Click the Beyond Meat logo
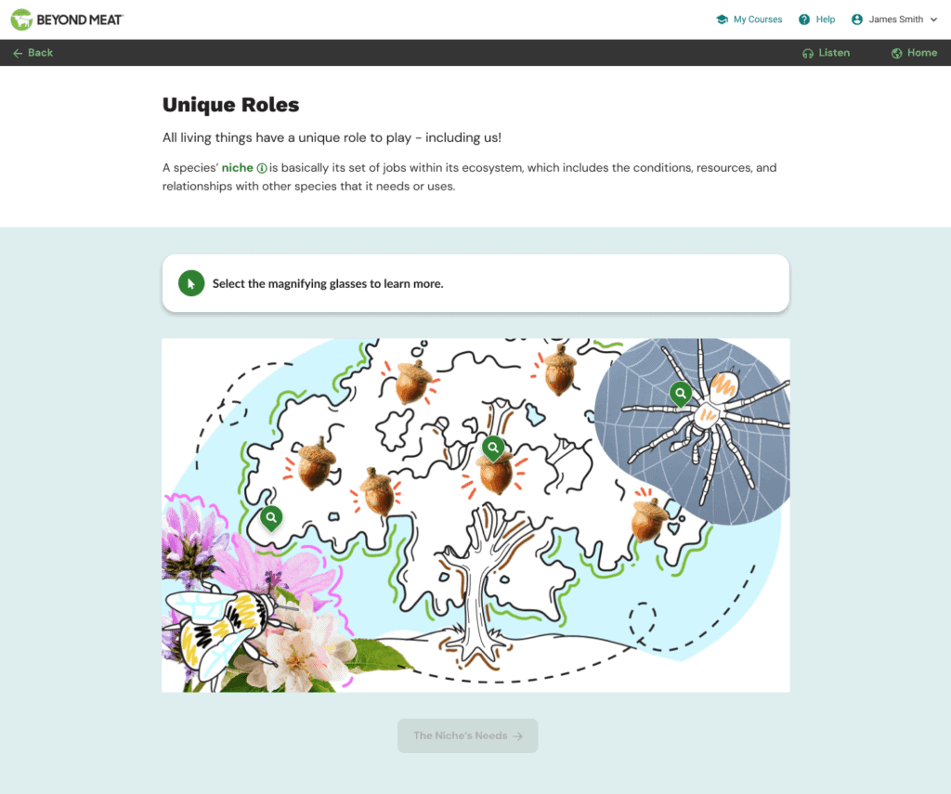This screenshot has width=951, height=794. point(67,20)
